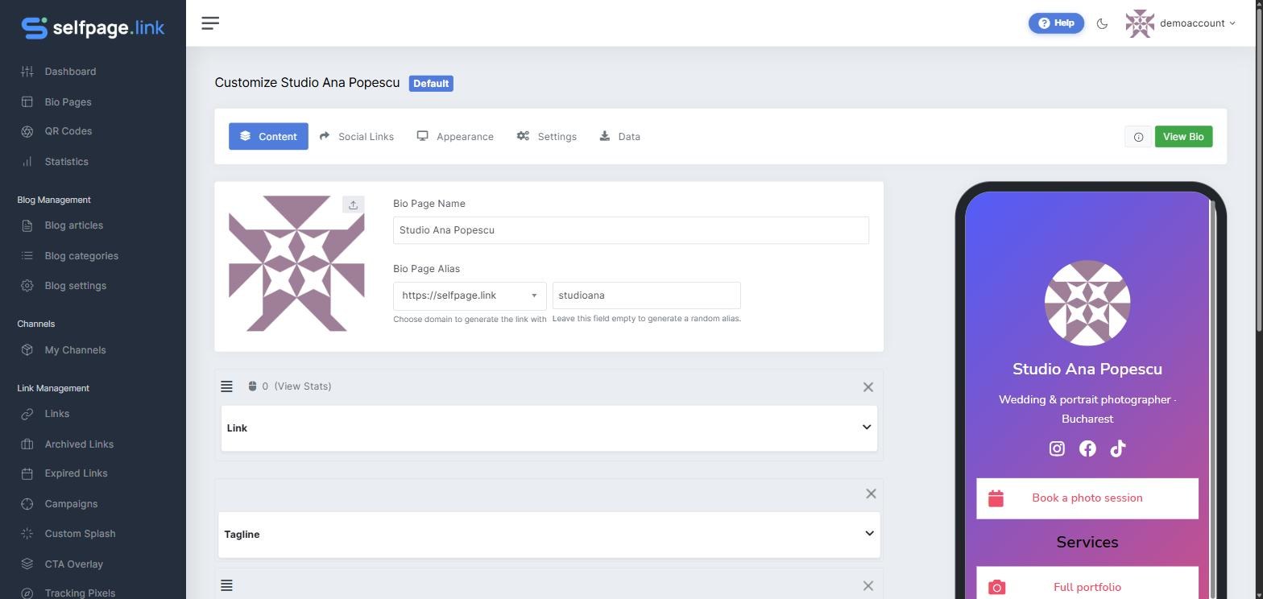The height and width of the screenshot is (599, 1263).
Task: Open CTA Overlay in sidebar
Action: (x=73, y=564)
